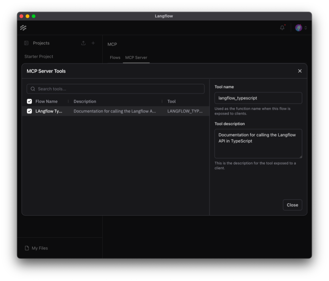Click the Langflow logo icon
This screenshot has width=329, height=281.
[23, 27]
